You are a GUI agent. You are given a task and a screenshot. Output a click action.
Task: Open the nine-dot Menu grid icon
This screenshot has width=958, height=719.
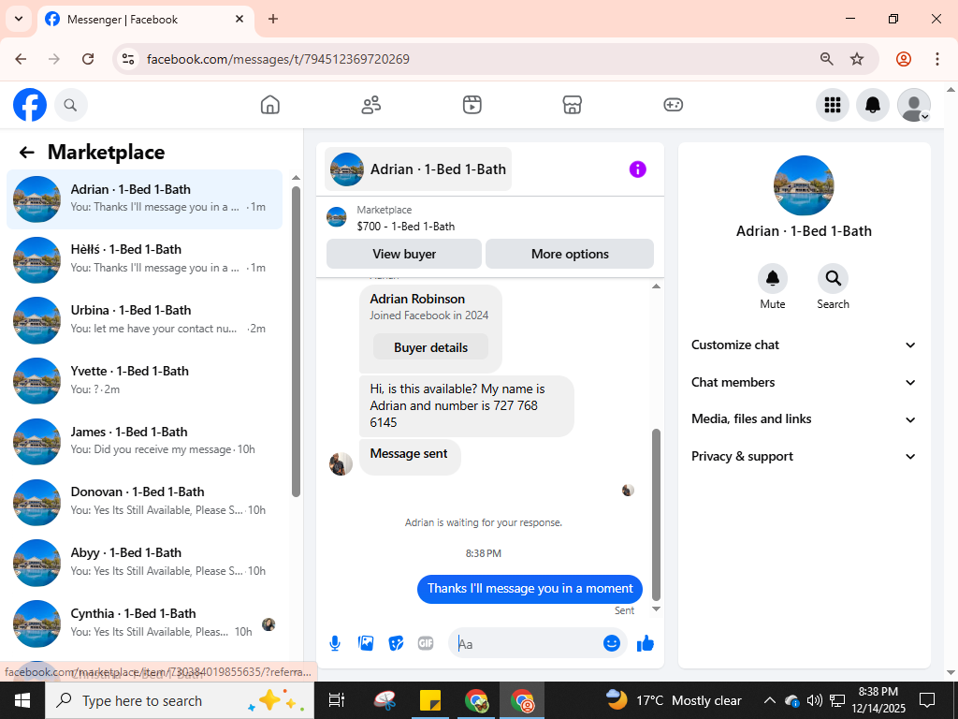pos(832,105)
